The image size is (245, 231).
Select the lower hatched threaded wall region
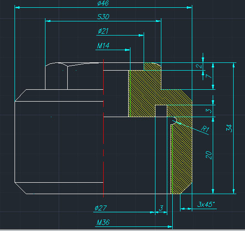coord(181,157)
